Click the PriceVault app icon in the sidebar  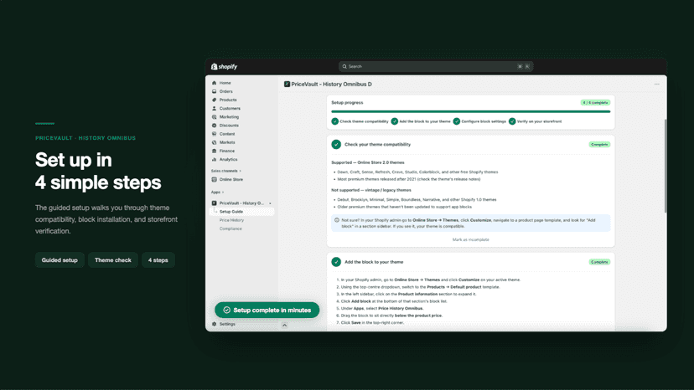click(215, 203)
